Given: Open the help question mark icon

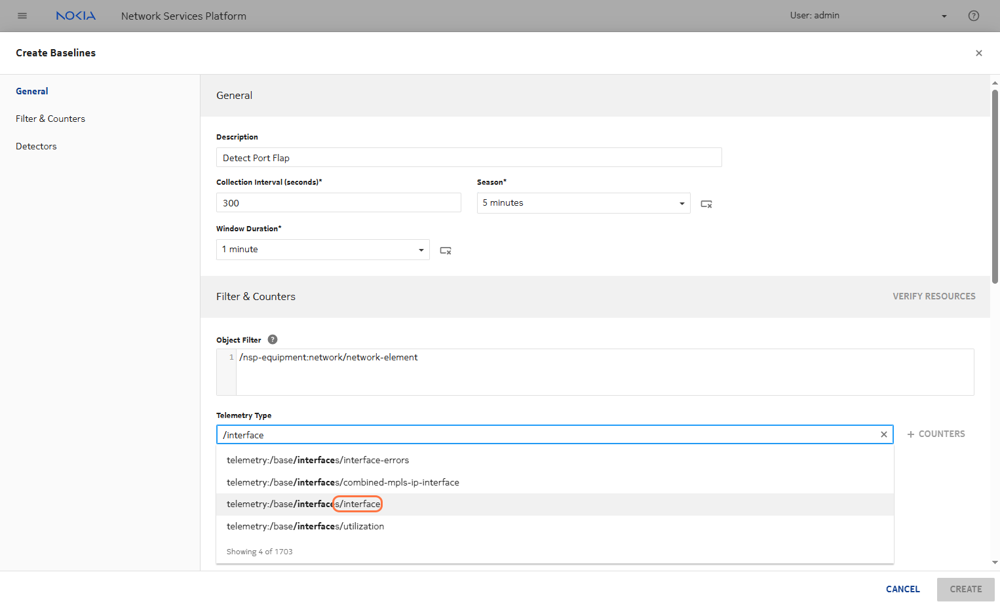Looking at the screenshot, I should [x=973, y=16].
